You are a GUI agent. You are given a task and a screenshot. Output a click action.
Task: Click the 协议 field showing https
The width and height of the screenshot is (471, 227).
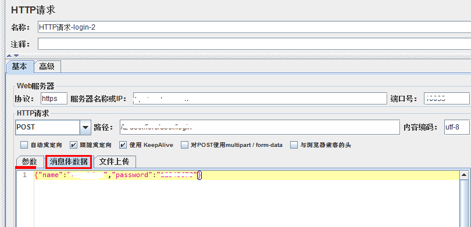point(53,99)
